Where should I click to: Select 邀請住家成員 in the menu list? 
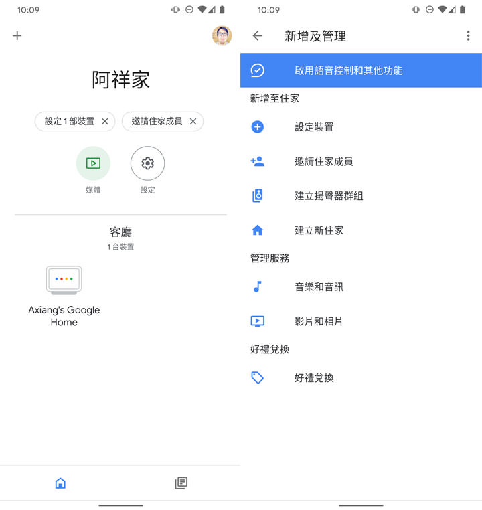pos(323,161)
